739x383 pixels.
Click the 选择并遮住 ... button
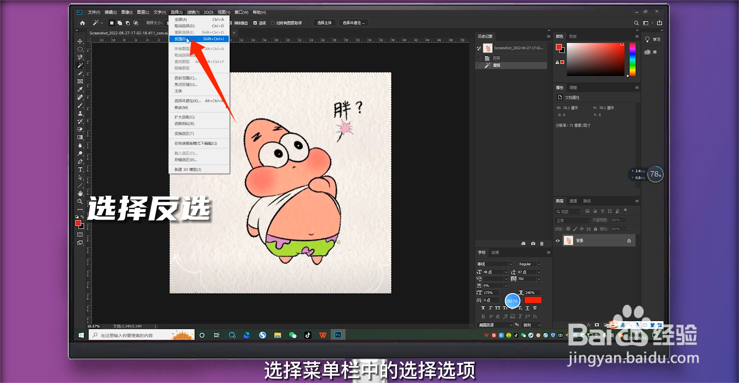pyautogui.click(x=353, y=23)
